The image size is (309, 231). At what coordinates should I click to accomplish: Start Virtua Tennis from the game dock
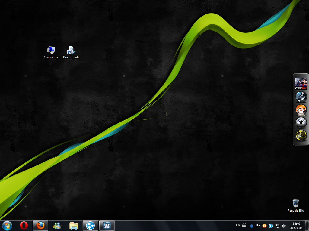(301, 110)
